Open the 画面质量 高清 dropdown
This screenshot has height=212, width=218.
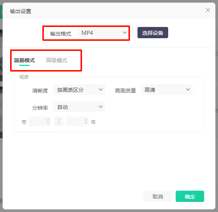tap(167, 90)
